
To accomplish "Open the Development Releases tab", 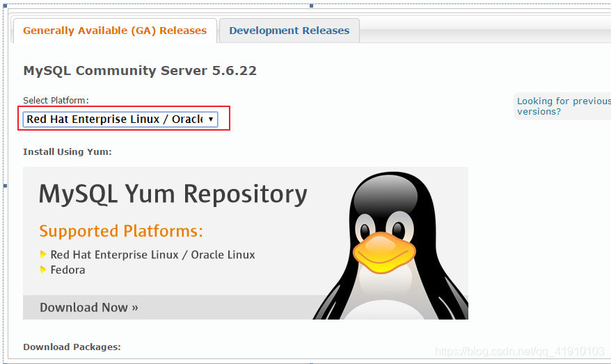I will pyautogui.click(x=289, y=31).
